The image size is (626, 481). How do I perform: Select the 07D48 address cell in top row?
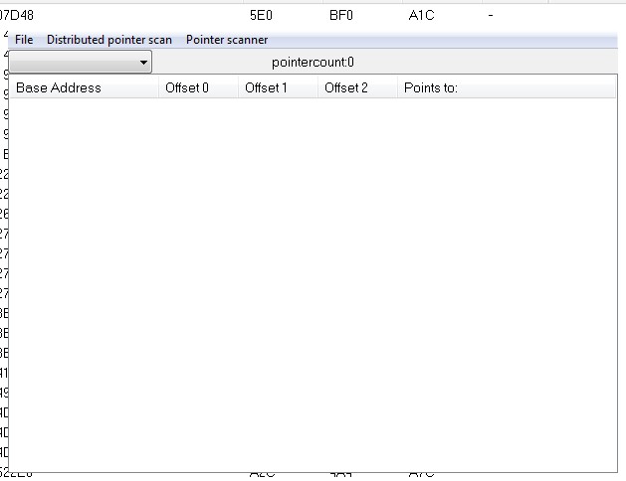(x=17, y=16)
